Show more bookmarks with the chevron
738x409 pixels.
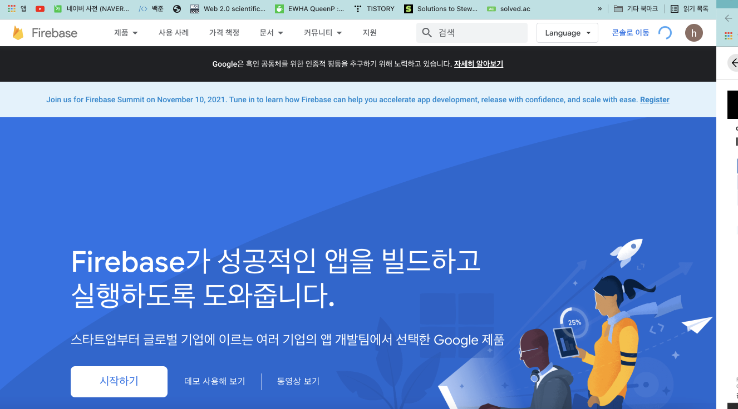[x=600, y=8]
